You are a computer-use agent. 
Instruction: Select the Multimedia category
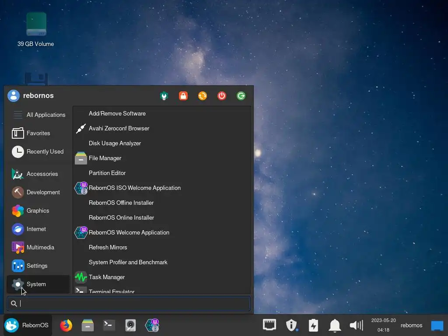(x=38, y=248)
